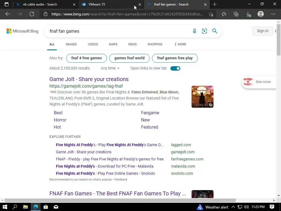This screenshot has height=211, width=281.
Task: Open the network status icon in tray
Action: tap(240, 207)
